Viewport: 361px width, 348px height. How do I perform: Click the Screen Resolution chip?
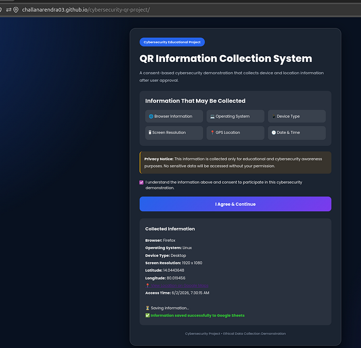174,132
